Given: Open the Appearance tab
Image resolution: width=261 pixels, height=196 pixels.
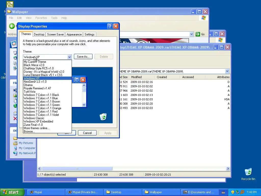Looking at the screenshot, I should tap(74, 34).
